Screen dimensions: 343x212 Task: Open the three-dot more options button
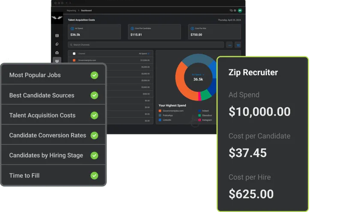click(229, 45)
